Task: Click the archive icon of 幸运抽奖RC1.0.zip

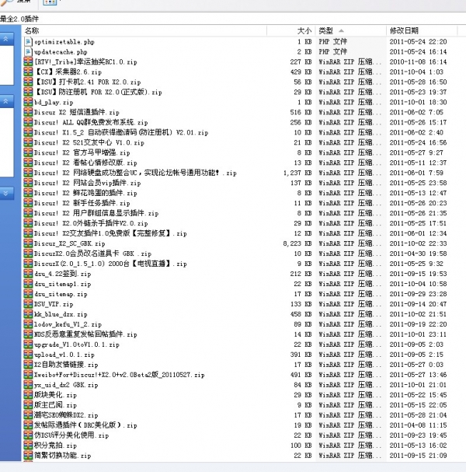Action: (x=28, y=62)
